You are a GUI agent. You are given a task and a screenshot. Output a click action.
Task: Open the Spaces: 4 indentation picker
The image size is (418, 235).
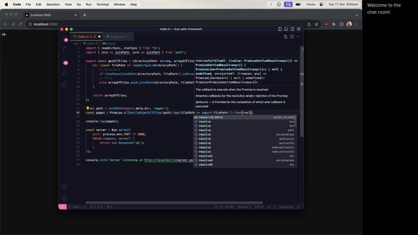(x=244, y=207)
